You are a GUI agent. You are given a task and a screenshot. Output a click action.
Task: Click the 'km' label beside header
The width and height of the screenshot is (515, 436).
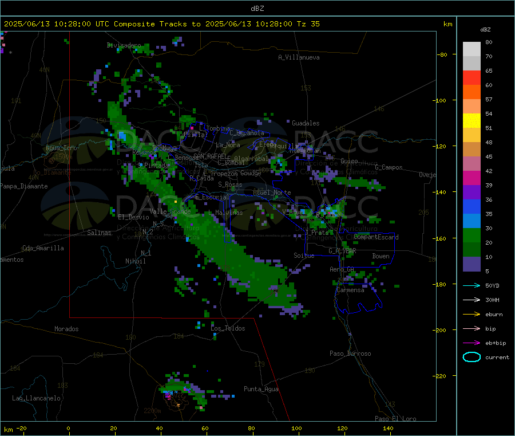pyautogui.click(x=447, y=24)
